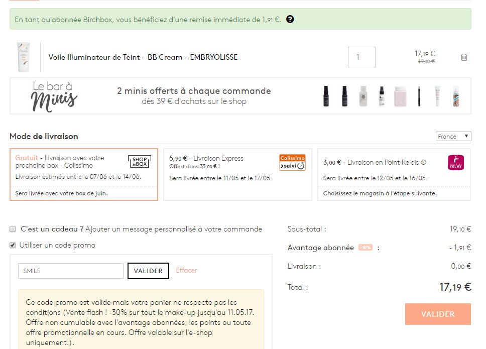486x349 pixels.
Task: Edit the quantity field showing 1
Action: pos(361,57)
